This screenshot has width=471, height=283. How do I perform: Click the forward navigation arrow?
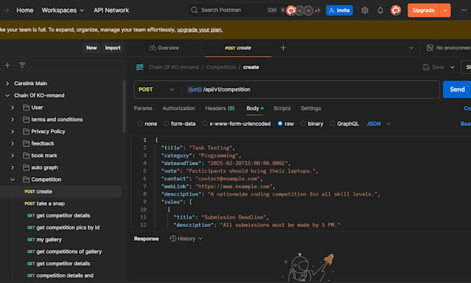pos(6,10)
